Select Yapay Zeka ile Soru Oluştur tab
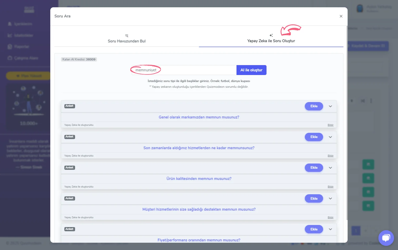The height and width of the screenshot is (250, 398). [x=271, y=41]
